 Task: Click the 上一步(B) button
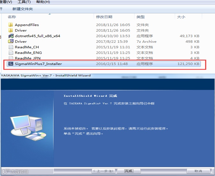[103, 171]
